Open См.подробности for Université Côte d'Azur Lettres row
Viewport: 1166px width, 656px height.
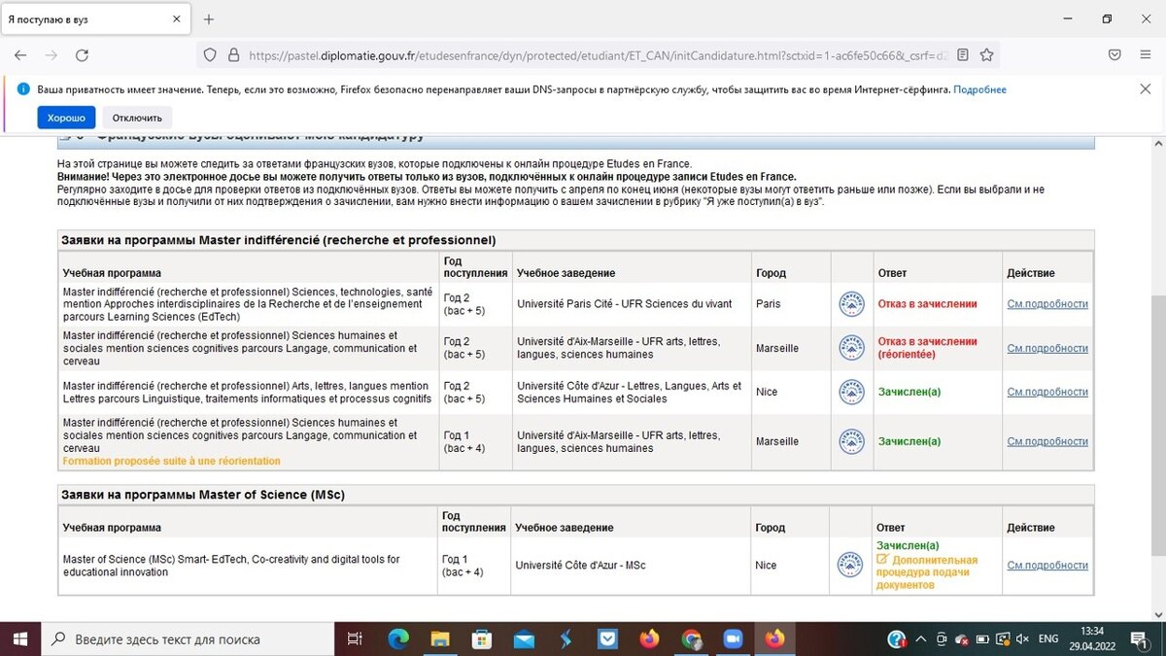pos(1047,392)
